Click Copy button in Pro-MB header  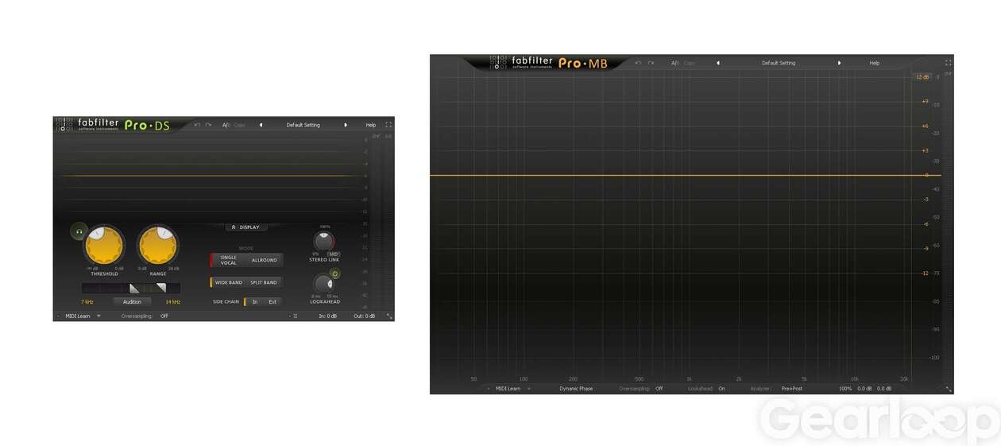(689, 63)
